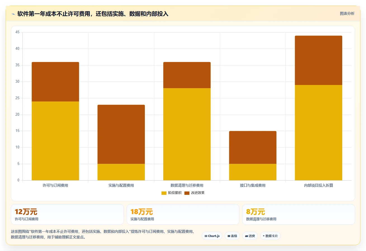Click the brown bar segment for 许可与订阅费用
This screenshot has height=251, width=366.
pyautogui.click(x=55, y=82)
